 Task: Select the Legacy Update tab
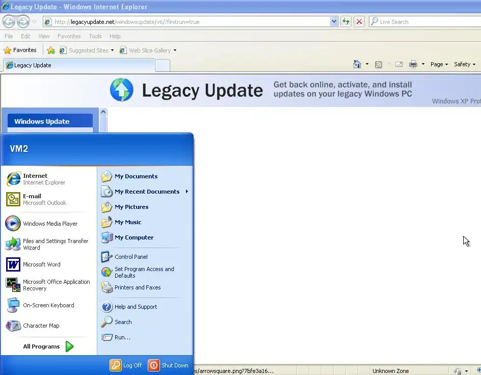point(79,65)
